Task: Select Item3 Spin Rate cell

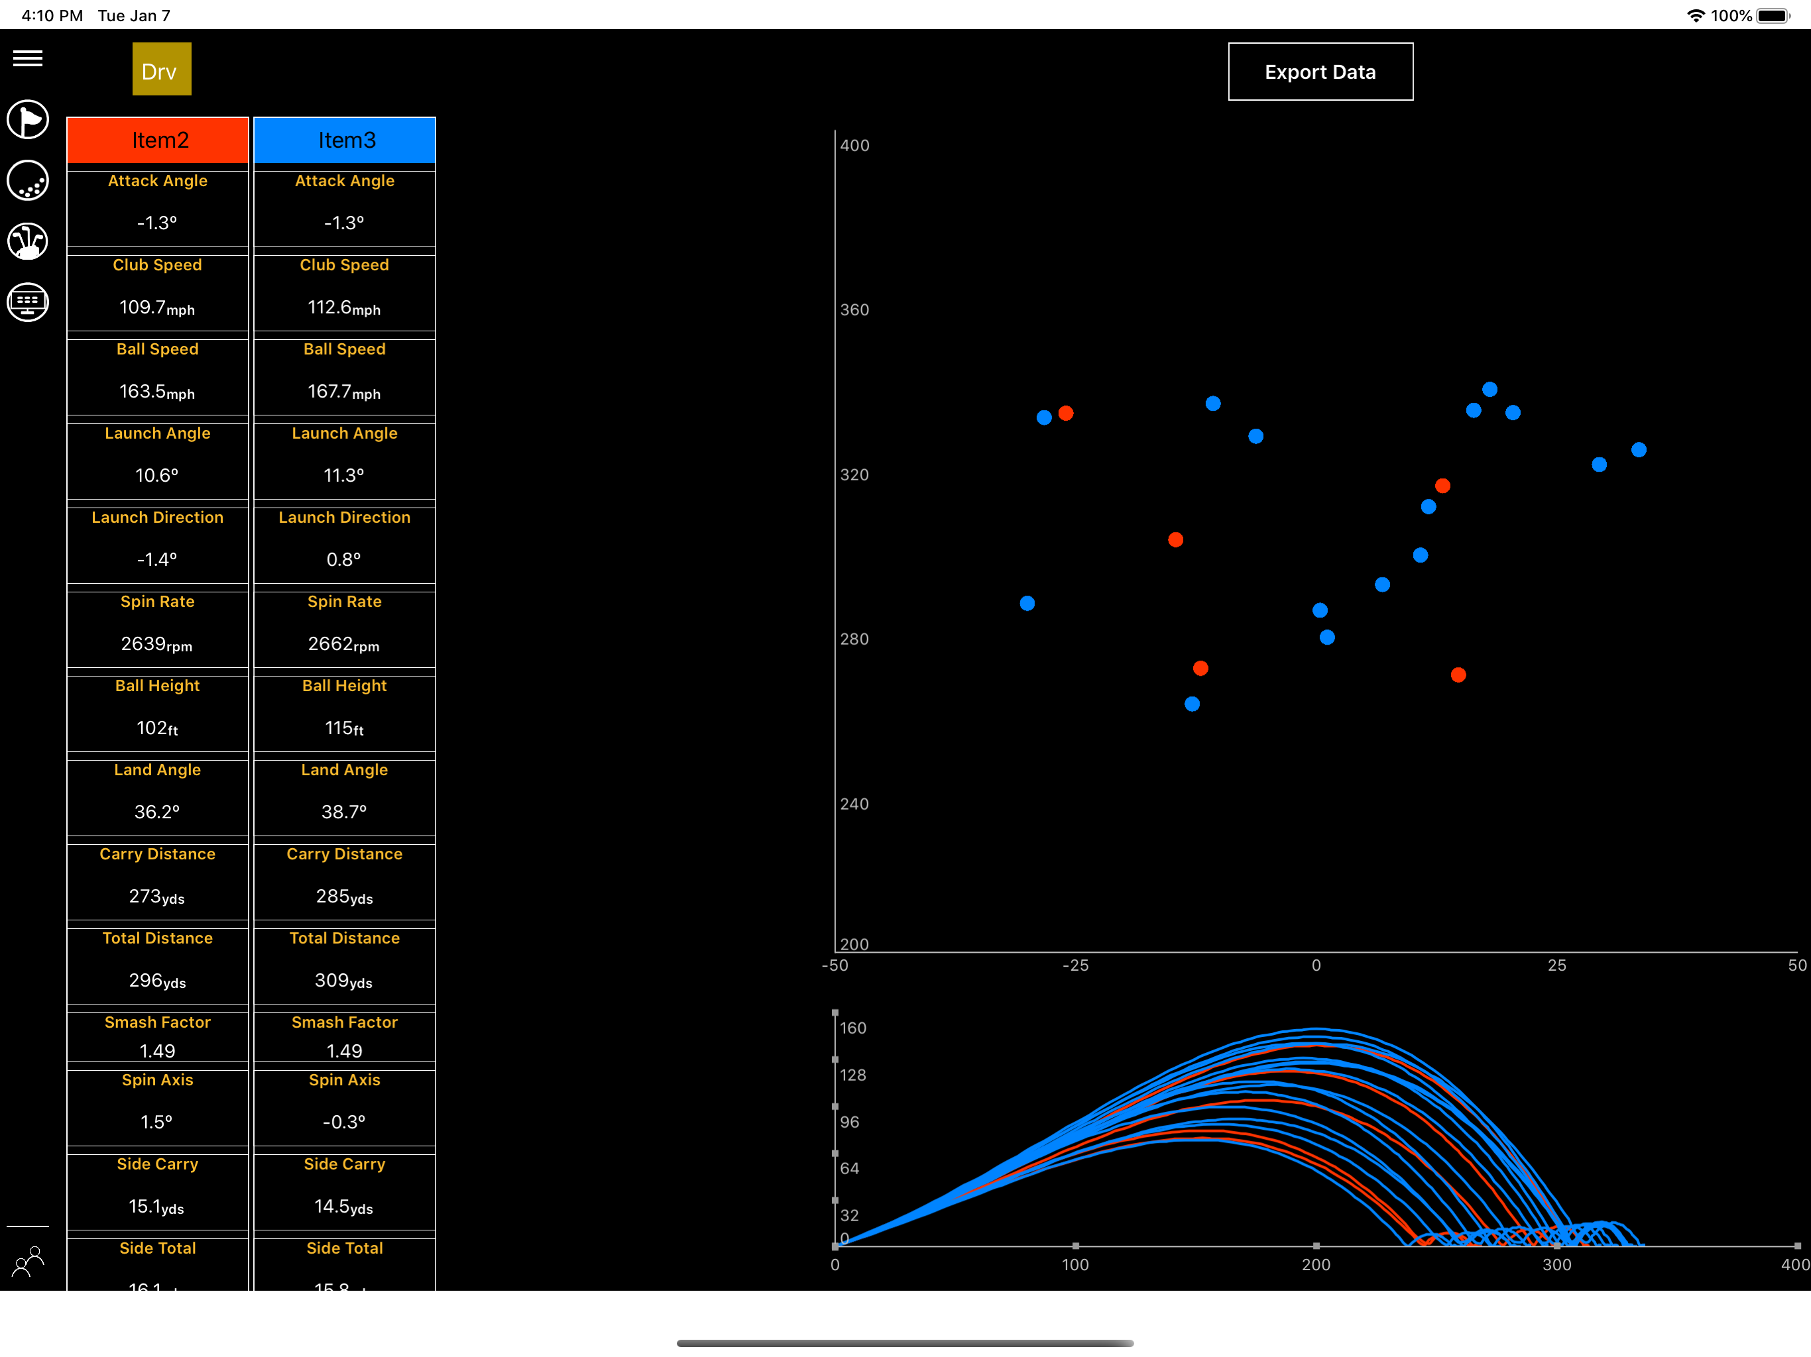Action: pos(345,629)
